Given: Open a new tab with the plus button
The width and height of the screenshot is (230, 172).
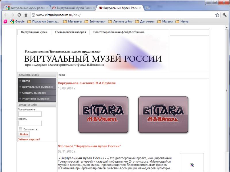Looking at the screenshot, I should coord(147,8).
